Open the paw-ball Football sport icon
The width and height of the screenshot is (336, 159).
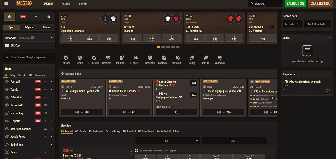click(164, 58)
